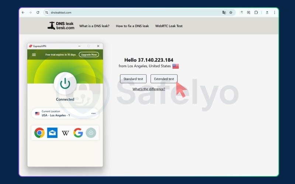Image resolution: width=295 pixels, height=184 pixels.
Task: Close the ExpressVPN window
Action: click(x=98, y=46)
